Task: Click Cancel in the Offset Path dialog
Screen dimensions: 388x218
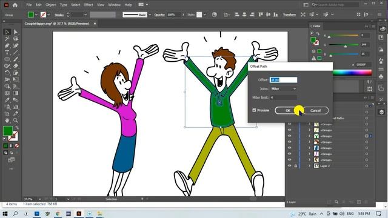Action: pos(315,110)
